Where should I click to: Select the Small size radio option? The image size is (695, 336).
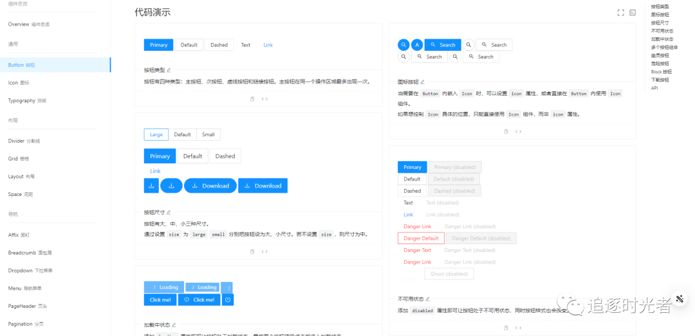pyautogui.click(x=208, y=134)
